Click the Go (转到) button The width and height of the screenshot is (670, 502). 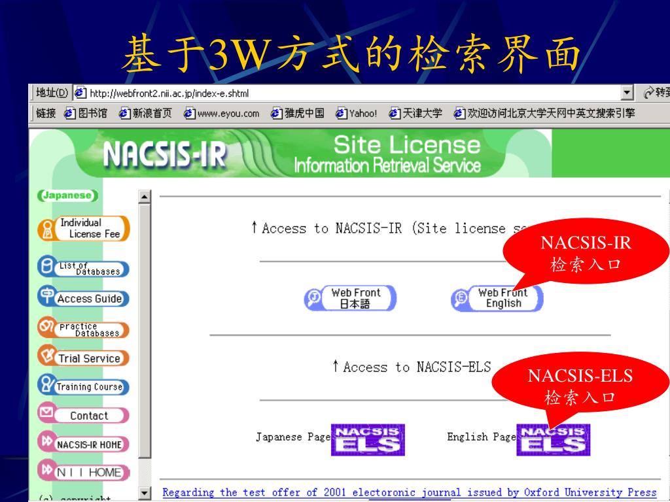tap(657, 93)
